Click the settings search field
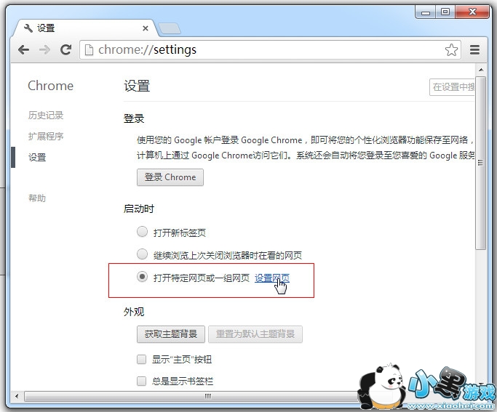The width and height of the screenshot is (497, 412). click(452, 87)
